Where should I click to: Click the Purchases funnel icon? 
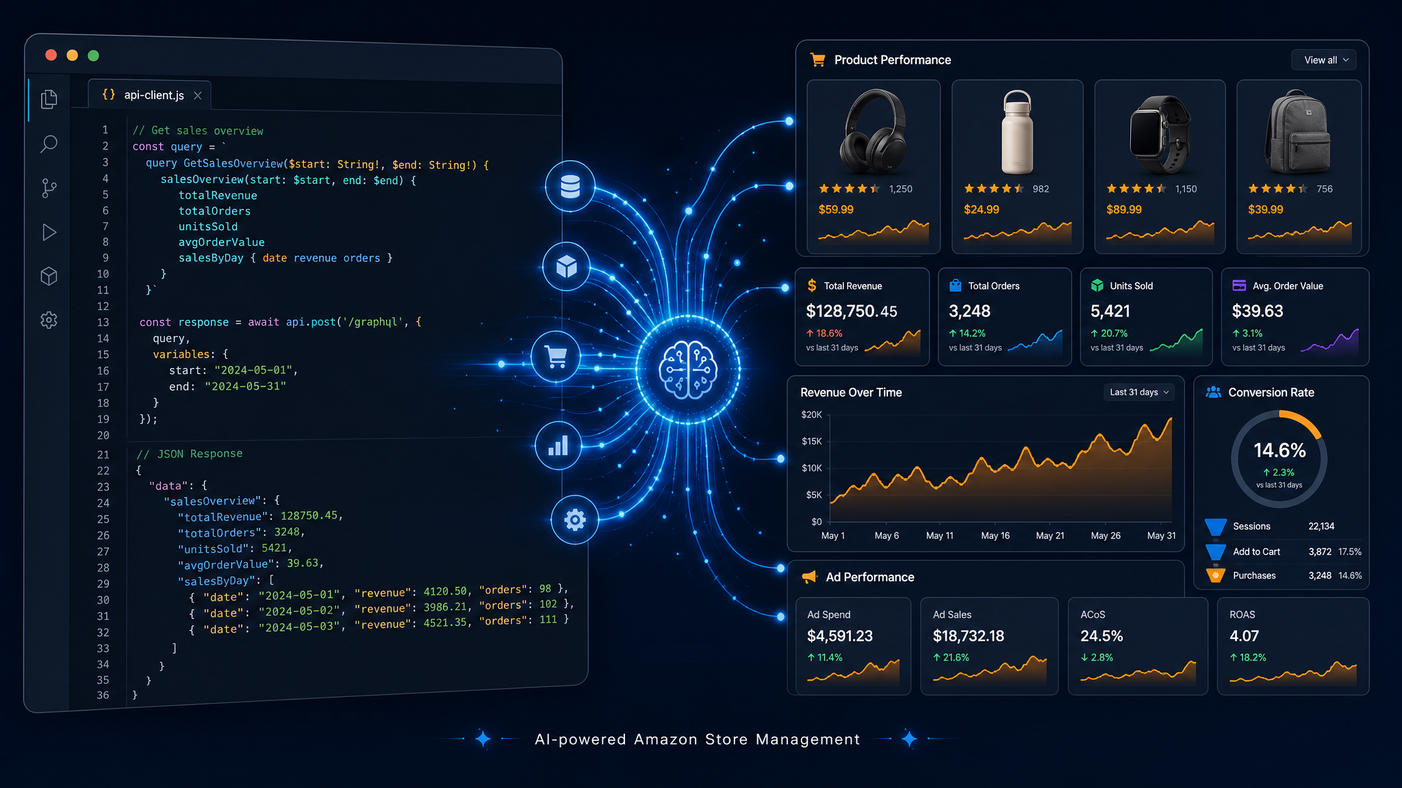tap(1216, 575)
